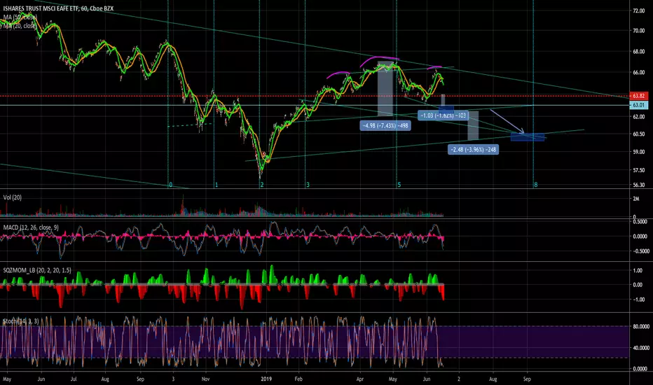Select the -2.48 (-3.96%) measurement label
This screenshot has height=385, width=653.
coord(473,149)
